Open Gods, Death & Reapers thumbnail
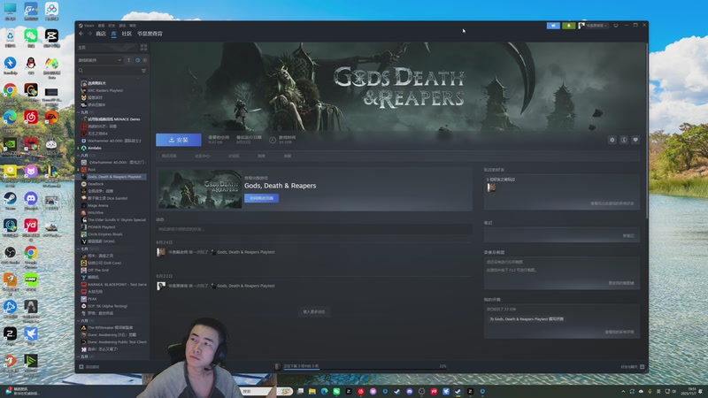 [x=200, y=189]
